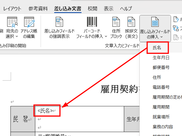Screen dimensions: 182x136
Task: Select the 差し込み文書 tab
Action: coord(68,9)
